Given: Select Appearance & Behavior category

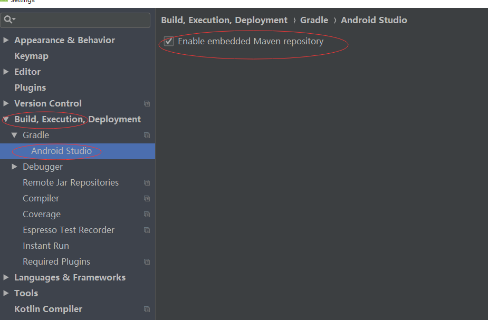Looking at the screenshot, I should point(65,40).
